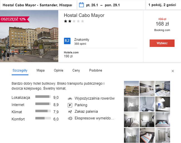Click the 168 zł price
Viewport: 181px width, 143px height.
click(x=162, y=24)
